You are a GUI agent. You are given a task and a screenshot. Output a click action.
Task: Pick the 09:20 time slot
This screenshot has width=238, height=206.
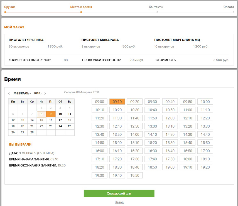click(135, 102)
